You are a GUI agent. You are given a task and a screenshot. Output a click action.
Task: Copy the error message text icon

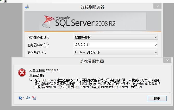28,98
